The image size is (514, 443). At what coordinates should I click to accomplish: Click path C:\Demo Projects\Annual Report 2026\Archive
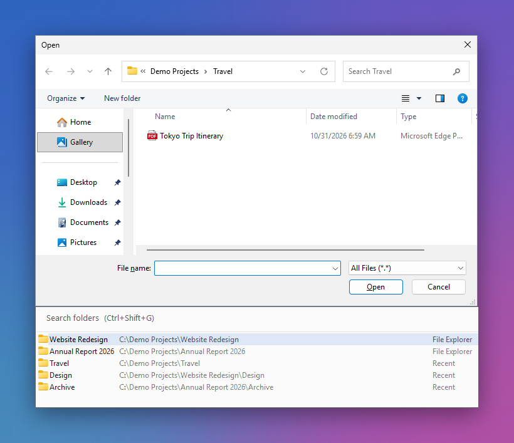point(196,387)
